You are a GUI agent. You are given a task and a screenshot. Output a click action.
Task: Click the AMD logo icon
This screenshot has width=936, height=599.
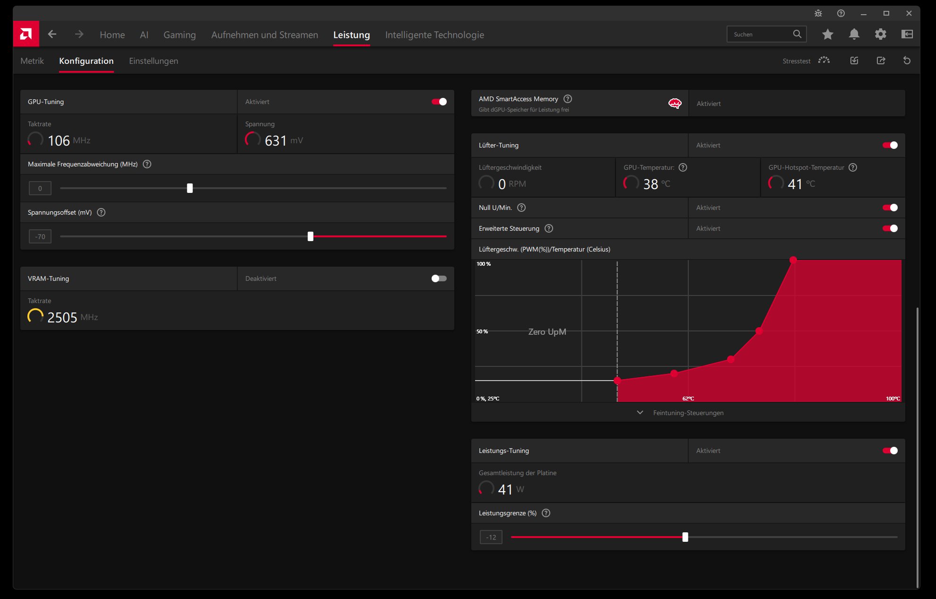26,34
